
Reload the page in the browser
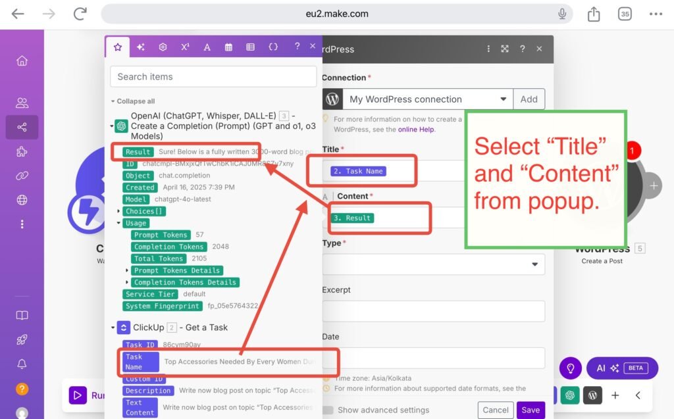[80, 14]
